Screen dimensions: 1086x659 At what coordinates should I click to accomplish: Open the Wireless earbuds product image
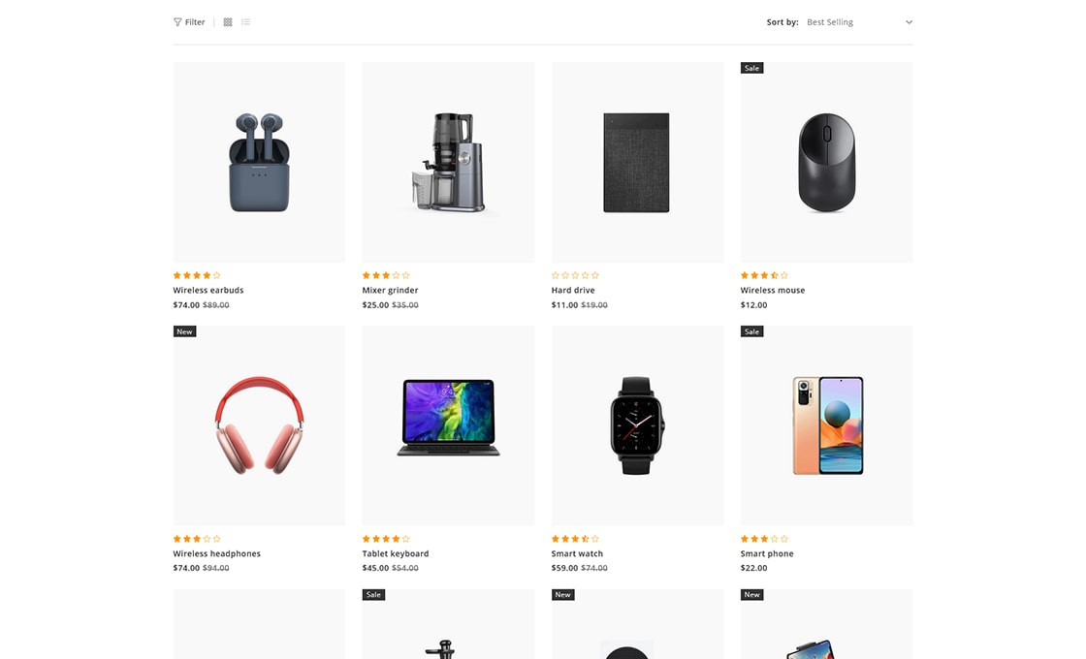[x=259, y=163]
